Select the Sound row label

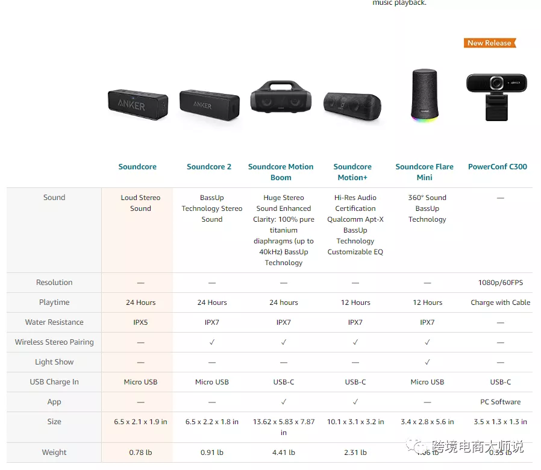click(x=54, y=198)
